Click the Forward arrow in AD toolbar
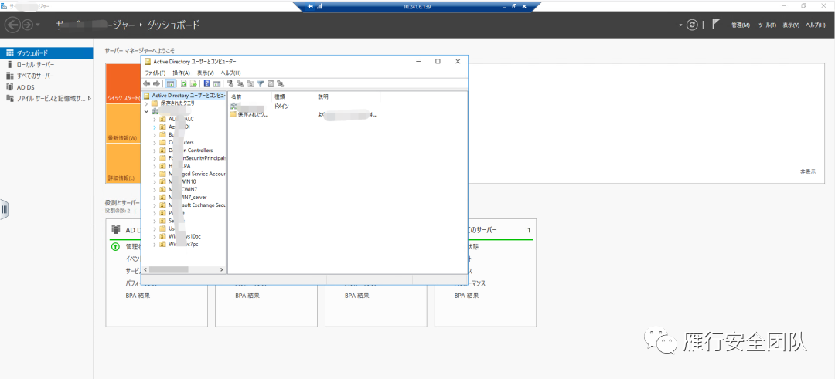This screenshot has height=379, width=835. 156,83
